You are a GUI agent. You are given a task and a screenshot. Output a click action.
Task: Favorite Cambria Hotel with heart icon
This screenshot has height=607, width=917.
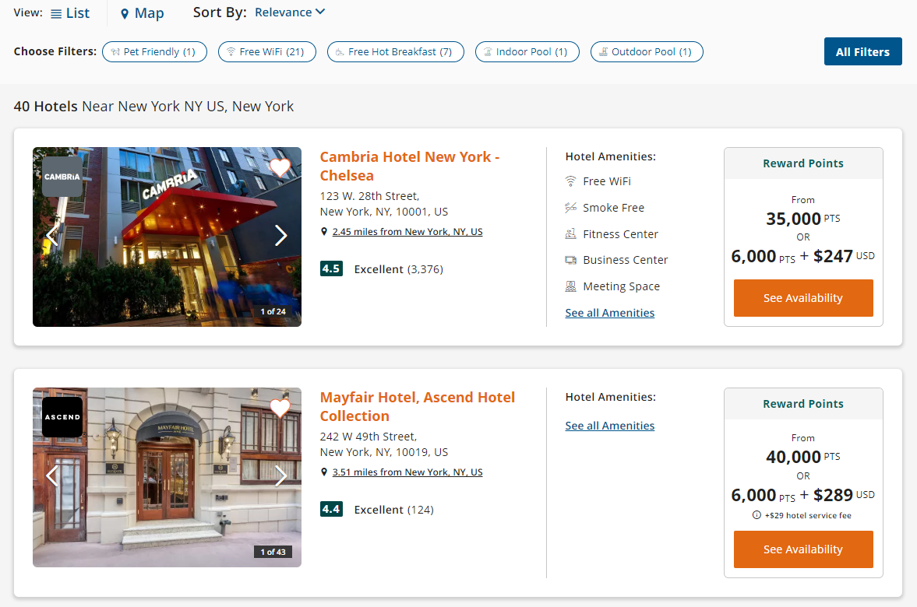pos(280,167)
